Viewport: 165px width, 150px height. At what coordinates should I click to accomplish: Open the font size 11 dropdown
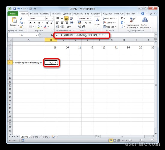click(x=52, y=18)
